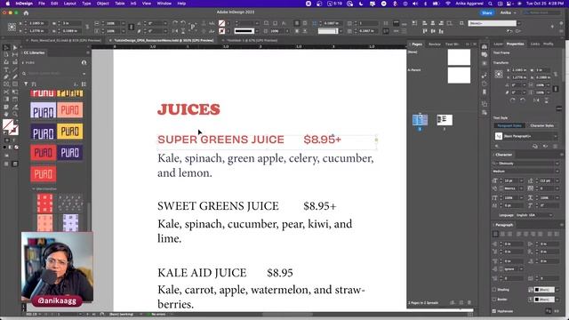Select the Gap tool
Viewport: 569px width, 320px height.
(15, 55)
